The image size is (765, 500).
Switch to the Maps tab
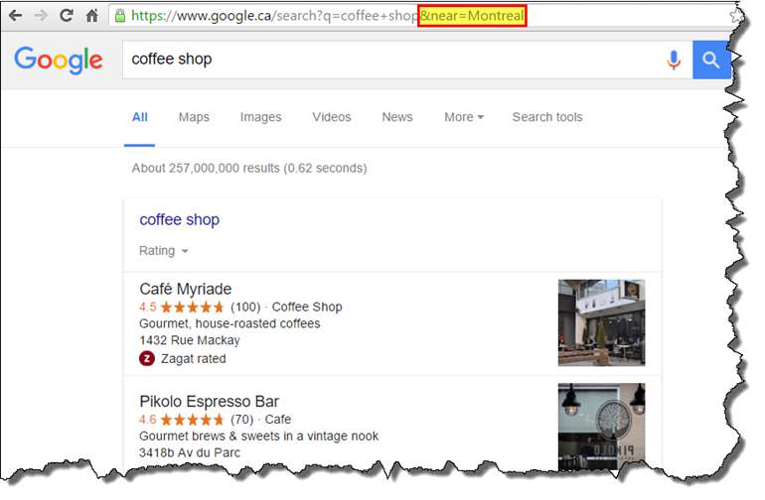(x=194, y=117)
